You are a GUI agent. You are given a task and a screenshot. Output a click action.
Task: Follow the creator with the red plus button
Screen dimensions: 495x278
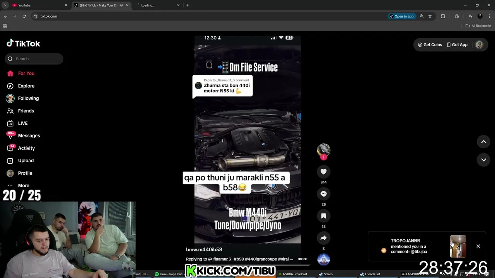tap(324, 157)
